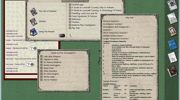
Task: Open the blue book icon in sidebar
Action: tap(172, 45)
